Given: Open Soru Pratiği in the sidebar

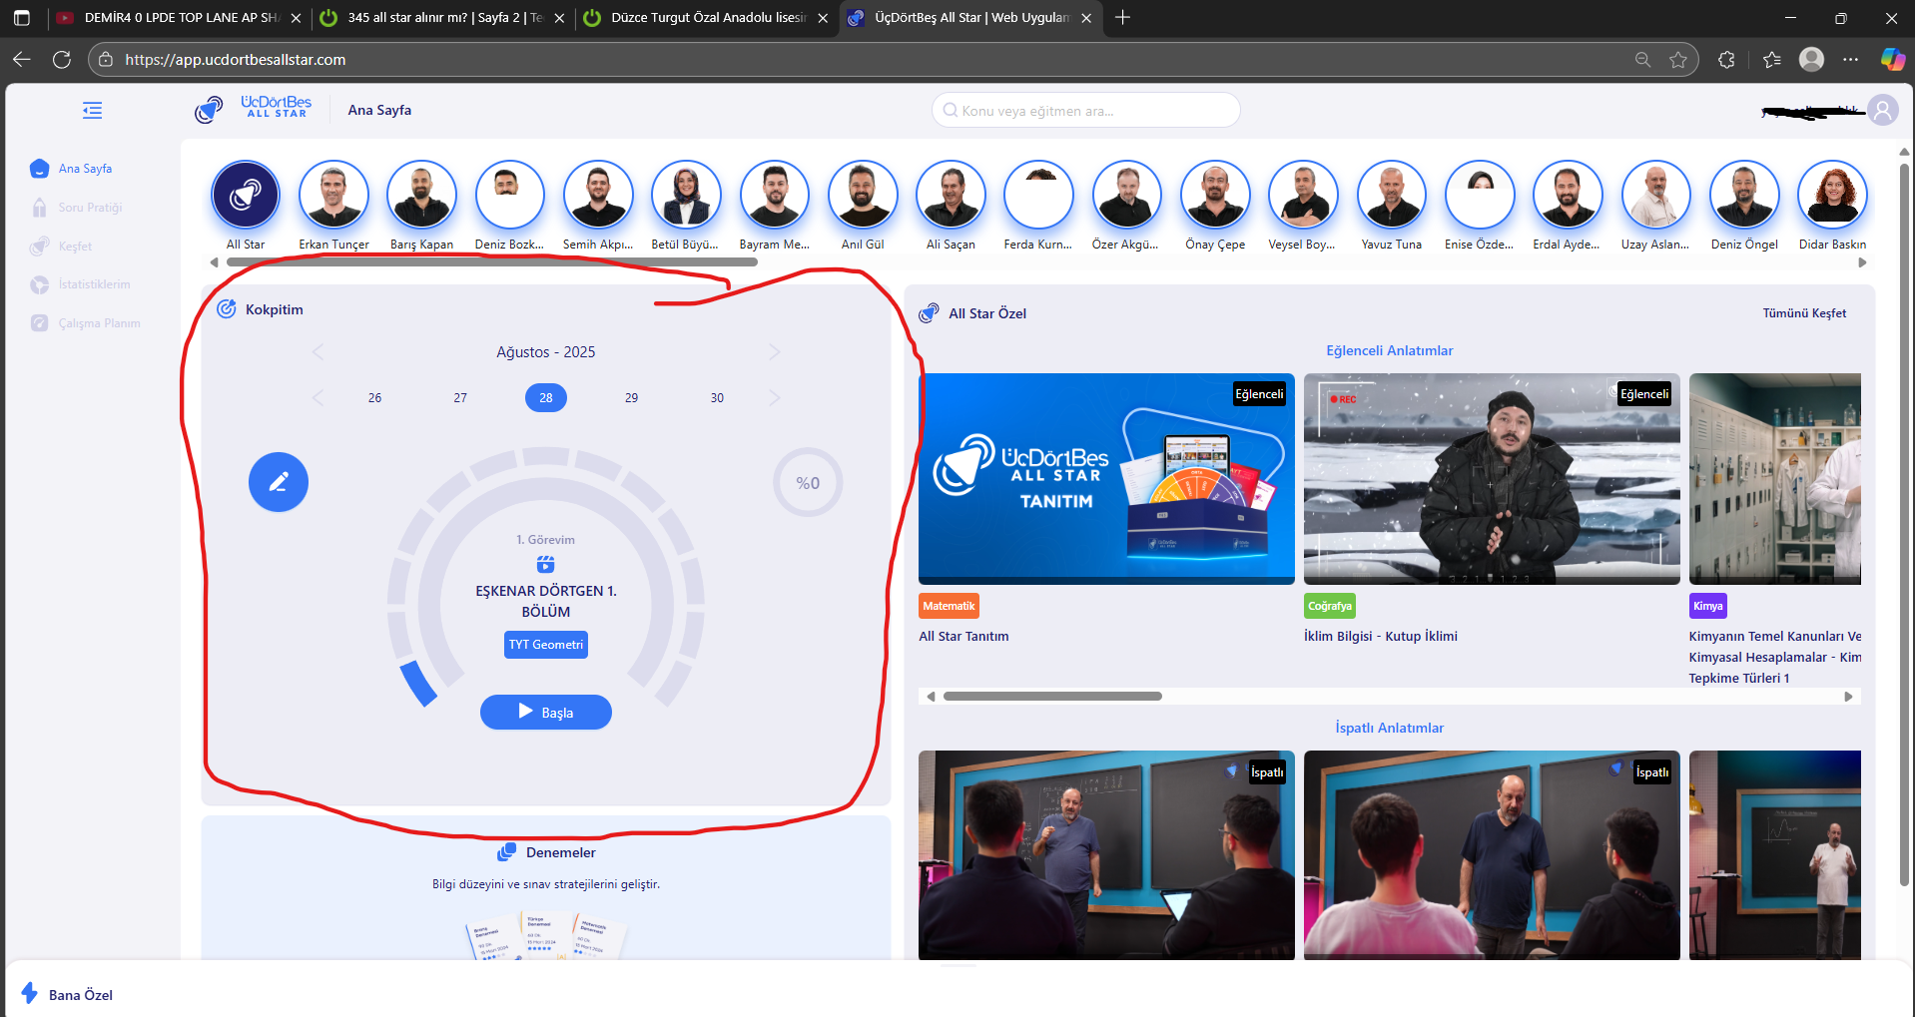Looking at the screenshot, I should point(77,208).
